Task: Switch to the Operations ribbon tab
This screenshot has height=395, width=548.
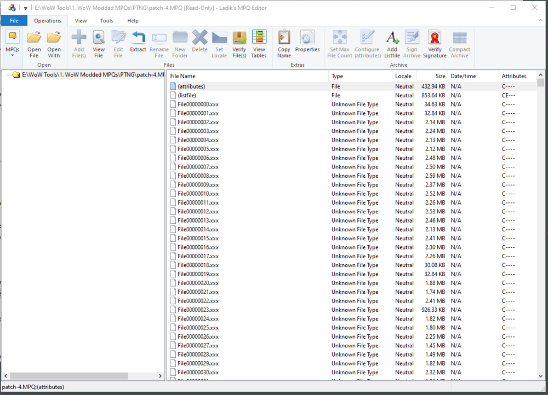Action: 48,21
